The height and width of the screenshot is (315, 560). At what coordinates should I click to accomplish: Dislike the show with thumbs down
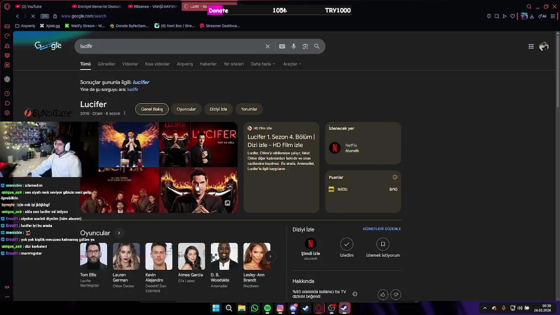point(395,294)
